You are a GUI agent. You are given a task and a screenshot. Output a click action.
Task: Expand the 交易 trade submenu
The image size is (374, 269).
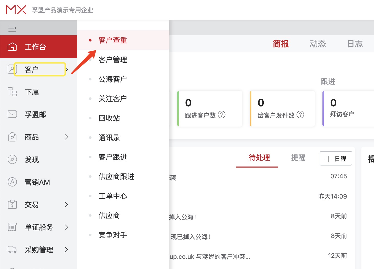[32, 205]
